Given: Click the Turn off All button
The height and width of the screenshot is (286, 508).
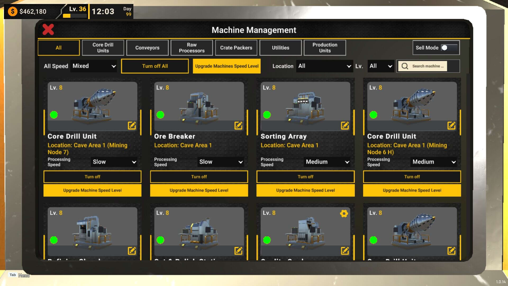Looking at the screenshot, I should pos(155,66).
